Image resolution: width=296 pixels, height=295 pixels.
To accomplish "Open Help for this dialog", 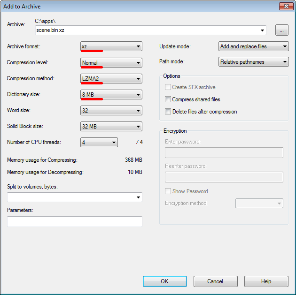I will coord(266,281).
